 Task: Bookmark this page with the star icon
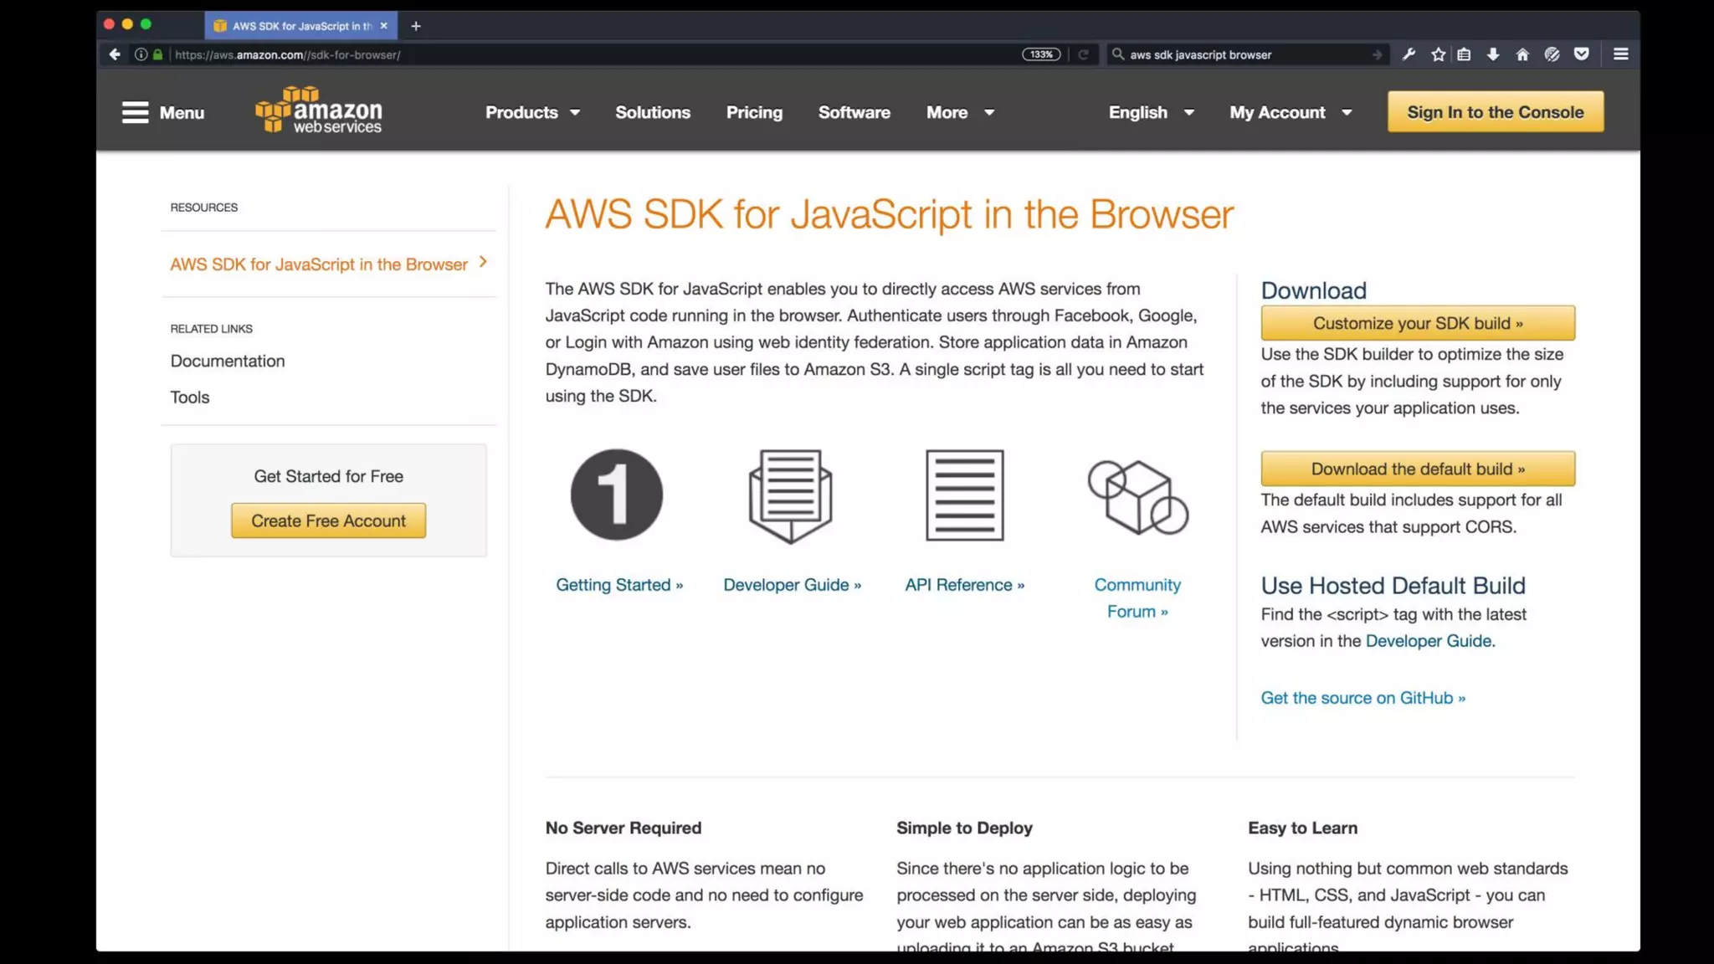[x=1438, y=54]
